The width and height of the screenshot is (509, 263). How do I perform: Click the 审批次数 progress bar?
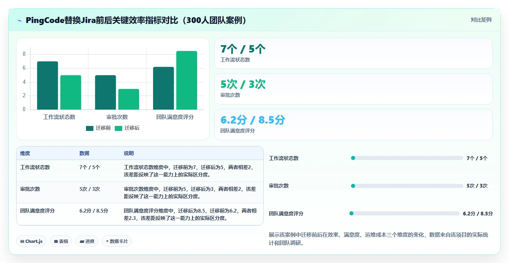click(x=407, y=186)
